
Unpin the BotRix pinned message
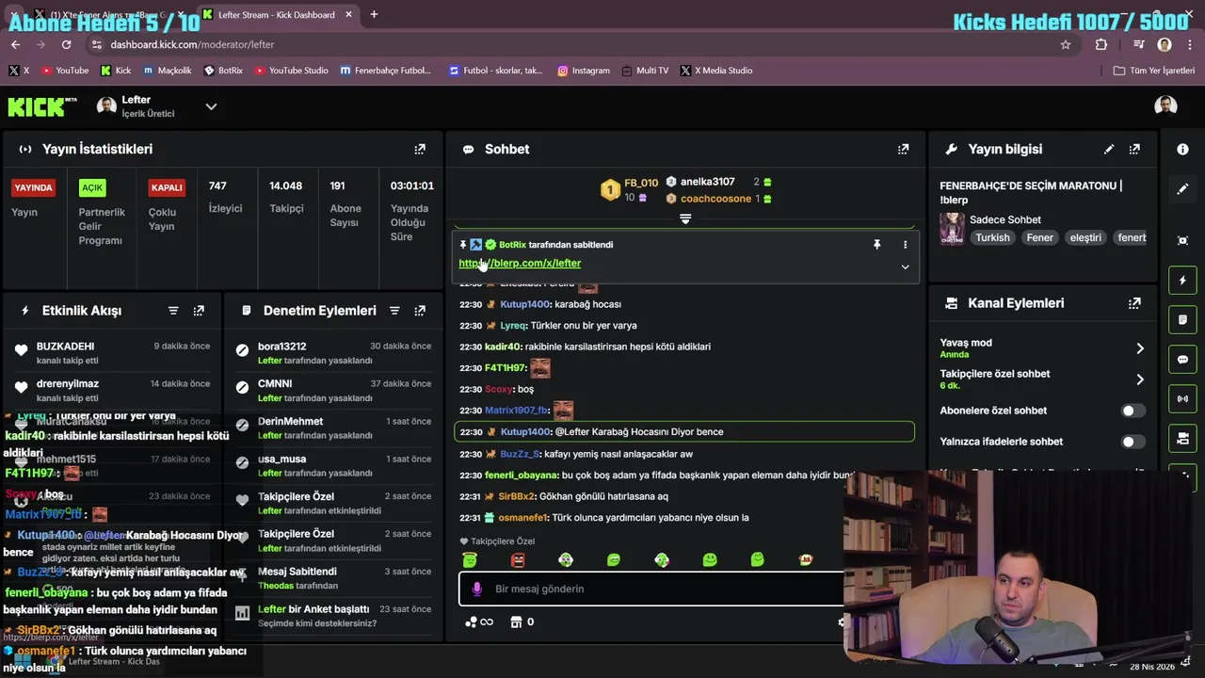tap(876, 245)
